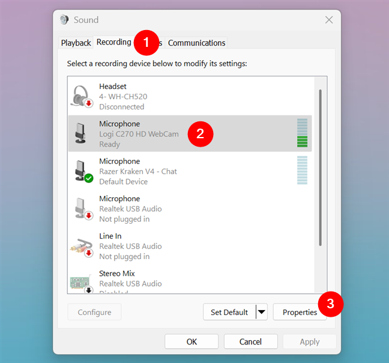Click the 'Select a recording device' instruction text
The height and width of the screenshot is (363, 389).
point(157,64)
